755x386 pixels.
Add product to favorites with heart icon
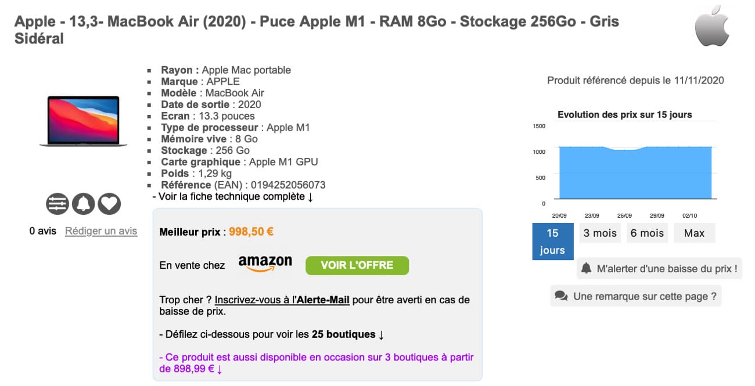(x=109, y=204)
